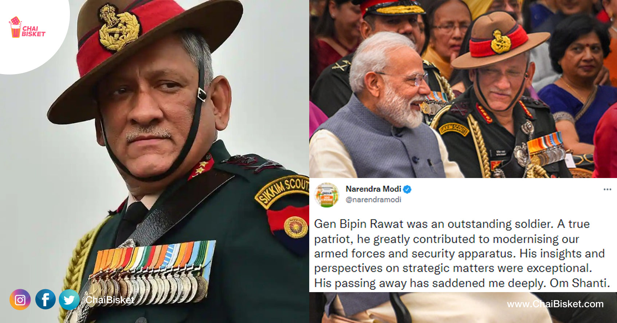The image size is (617, 323).
Task: Click the top-right photo of two men talking
Action: [463, 89]
